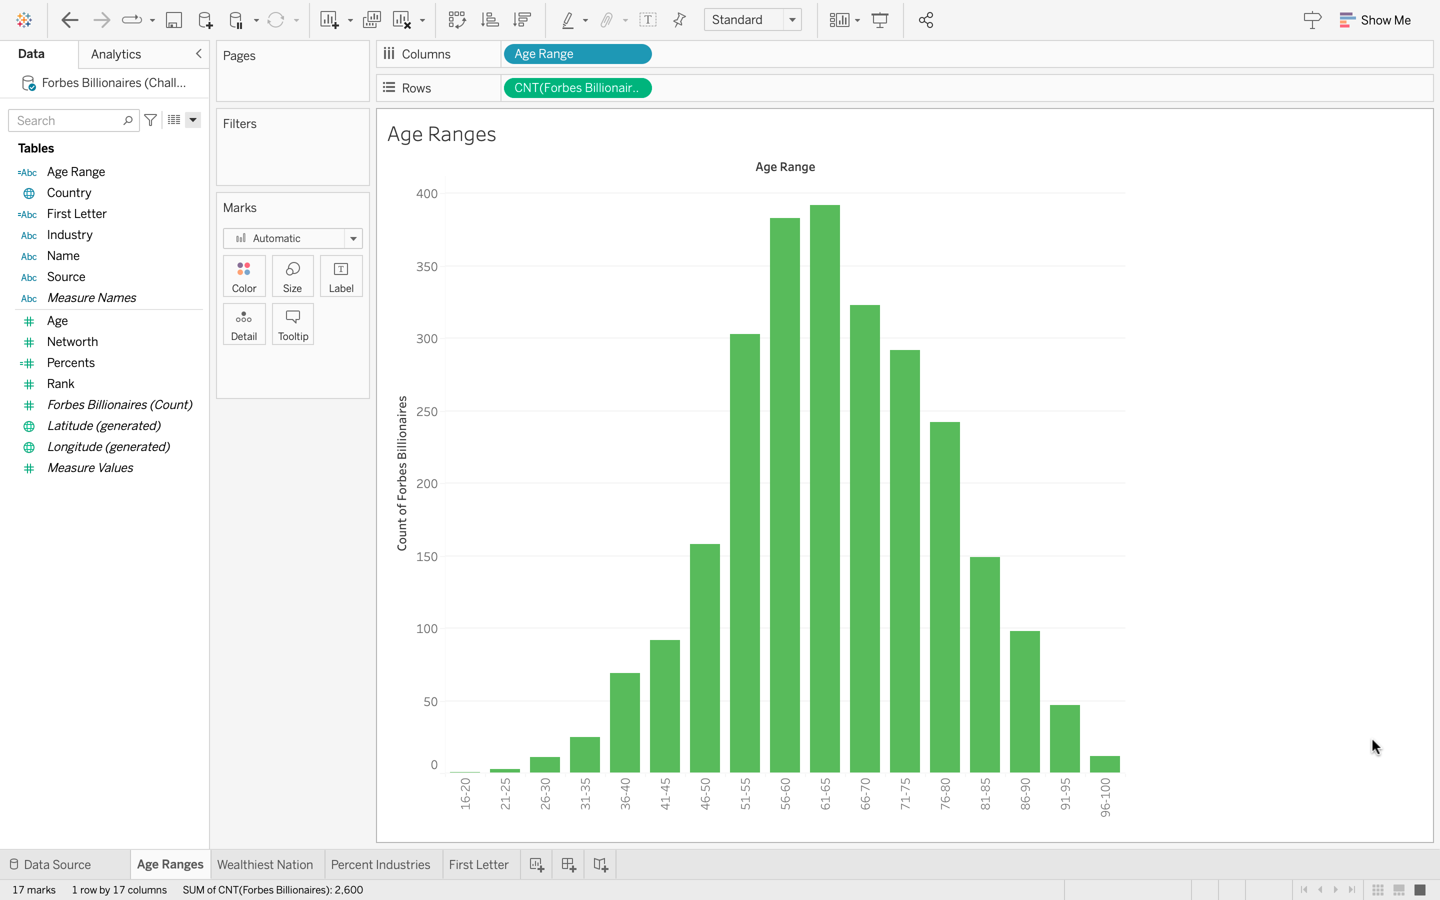Click the New Data Source icon

[x=204, y=20]
